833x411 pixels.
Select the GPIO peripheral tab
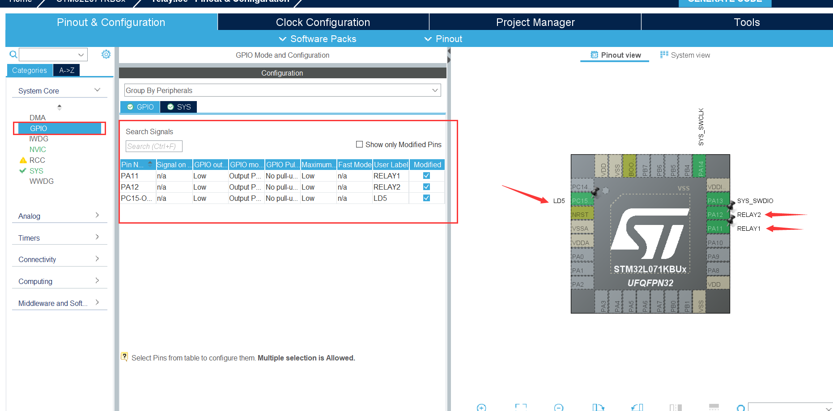click(140, 107)
